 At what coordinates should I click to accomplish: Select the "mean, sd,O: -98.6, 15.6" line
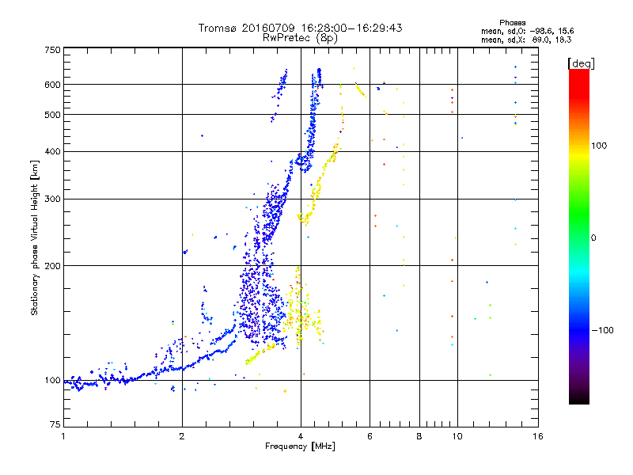(527, 31)
